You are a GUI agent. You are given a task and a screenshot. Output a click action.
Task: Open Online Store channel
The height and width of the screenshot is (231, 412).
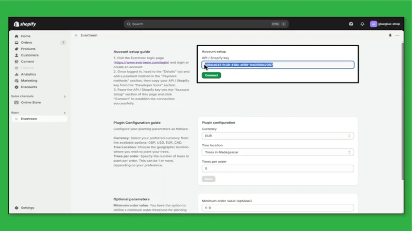pos(31,102)
